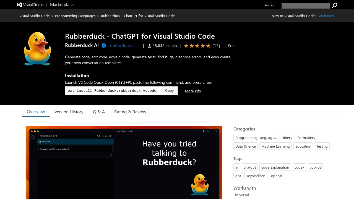The image size is (354, 199).
Task: Select the chatgpt tag
Action: coord(249,167)
